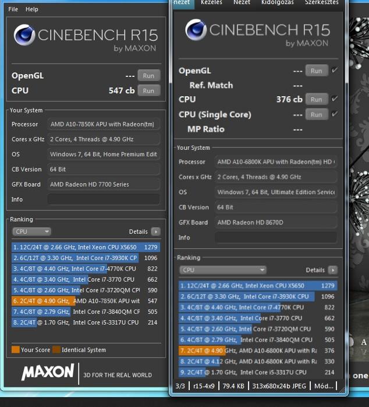This screenshot has height=407, width=369.
Task: Click the 313x680x24b JPEG status entry
Action: [279, 386]
